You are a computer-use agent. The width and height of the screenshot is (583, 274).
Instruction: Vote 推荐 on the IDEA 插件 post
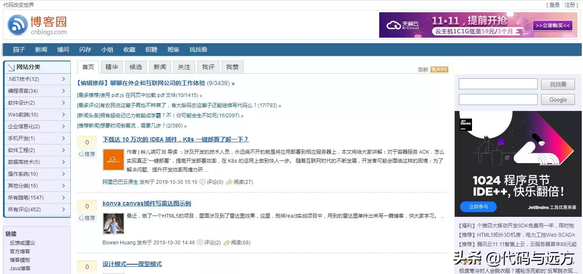86,154
